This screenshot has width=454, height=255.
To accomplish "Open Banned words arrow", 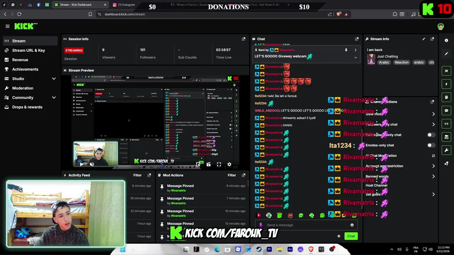I will tap(433, 176).
